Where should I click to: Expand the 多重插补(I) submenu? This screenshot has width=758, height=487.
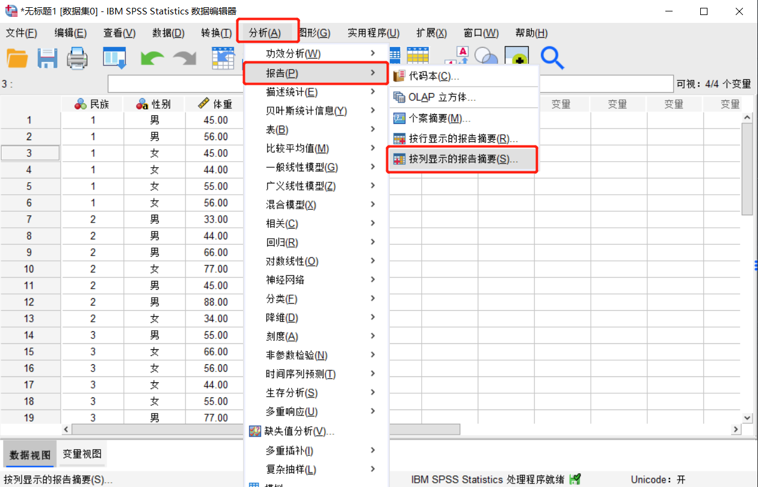[316, 450]
